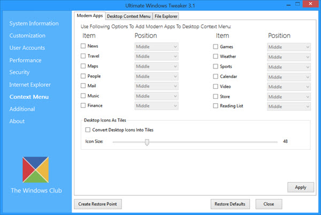
Task: Open the About section
Action: pyautogui.click(x=17, y=121)
